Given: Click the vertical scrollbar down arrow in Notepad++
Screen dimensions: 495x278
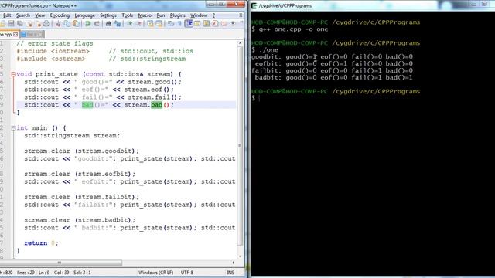Looking at the screenshot, I should coord(240,256).
